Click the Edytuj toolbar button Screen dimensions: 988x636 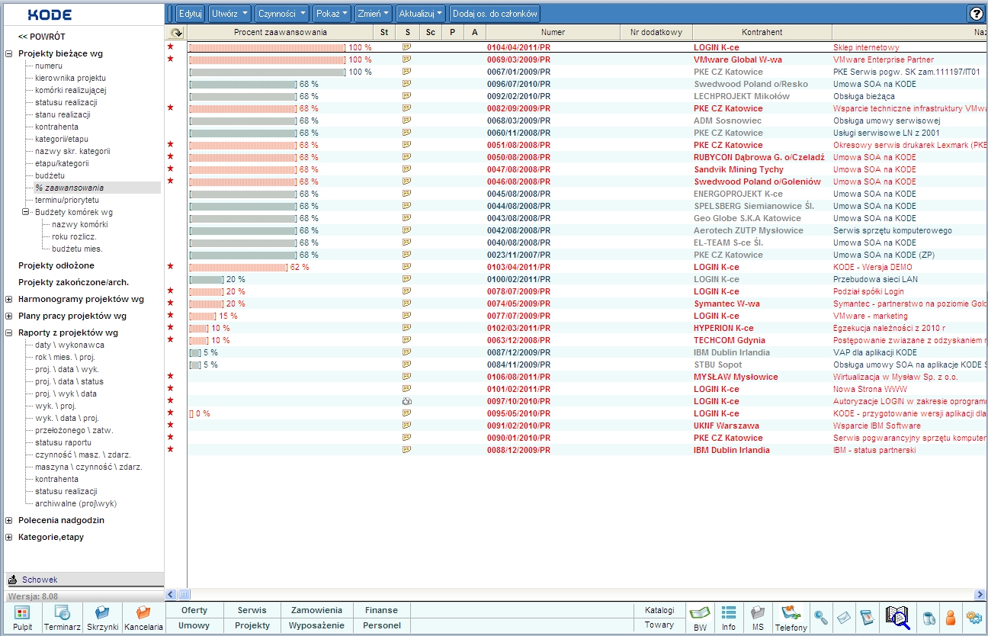tap(190, 13)
